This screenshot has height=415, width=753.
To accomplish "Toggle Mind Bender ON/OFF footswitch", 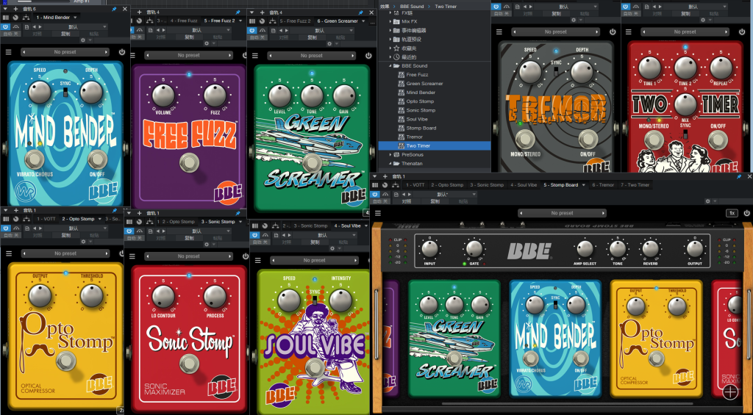I will click(97, 159).
